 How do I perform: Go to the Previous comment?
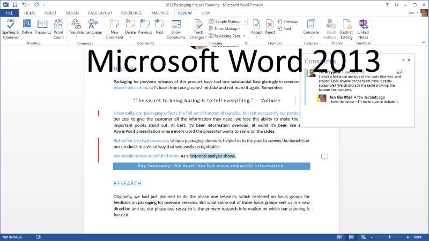145,27
